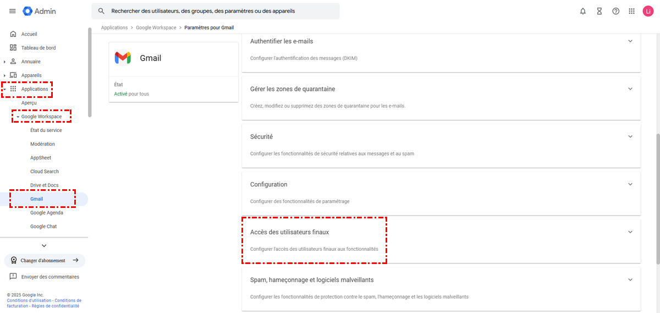Show more sidebar items with down chevron
660x313 pixels.
tap(44, 245)
